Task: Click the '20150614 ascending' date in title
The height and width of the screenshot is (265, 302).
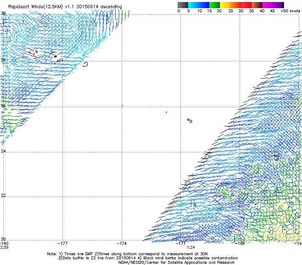Action: 99,7
